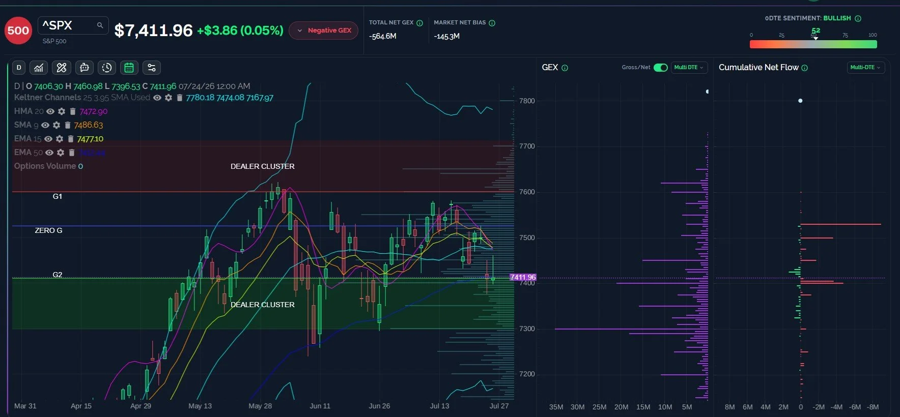
Task: Remove the SMA 9 indicator via trash
Action: [67, 125]
